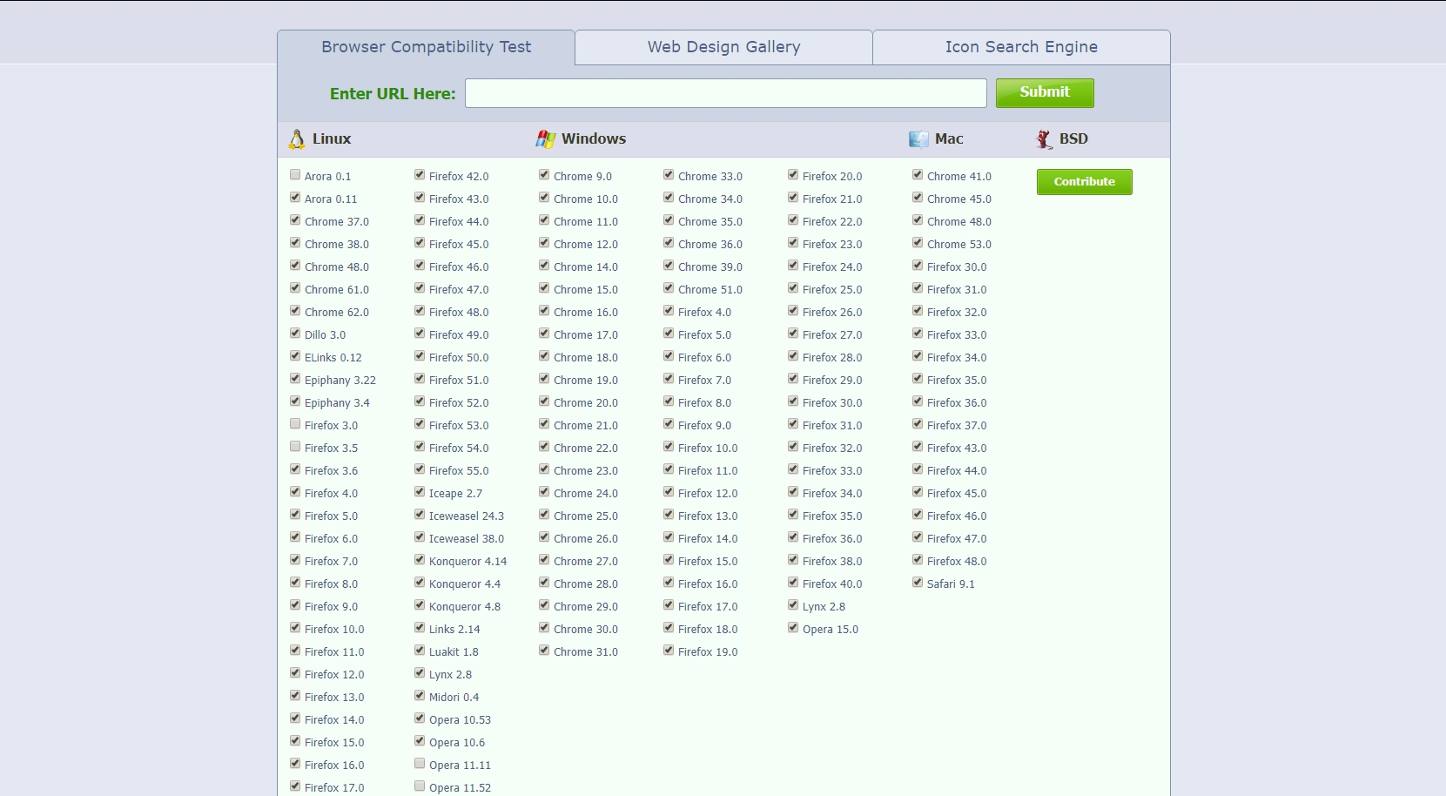Click the Windows section heading
The width and height of the screenshot is (1446, 796).
pos(594,139)
